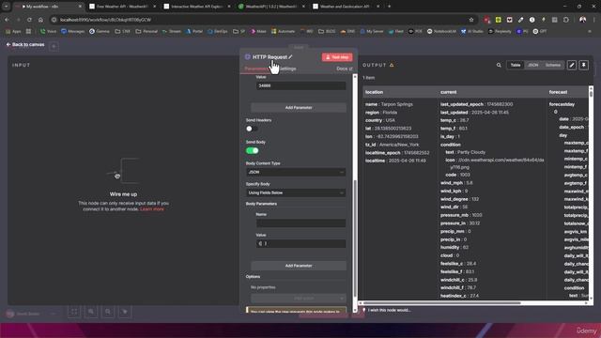
Task: Open the SF bookmarks folder
Action: tap(239, 31)
